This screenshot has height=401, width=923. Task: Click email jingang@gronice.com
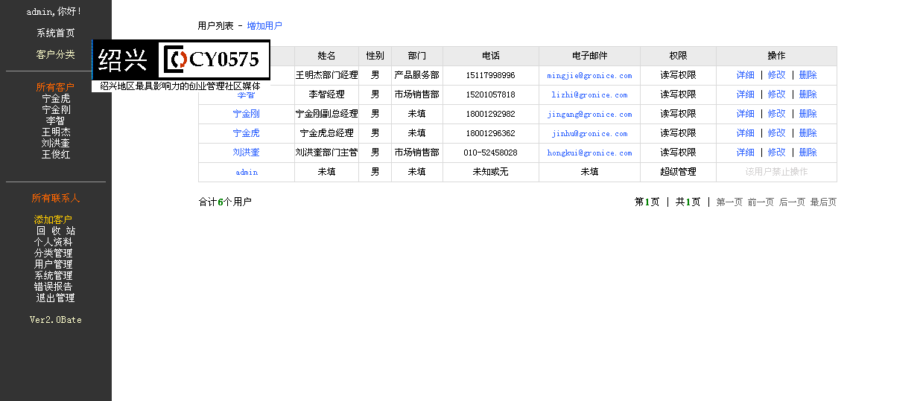click(x=589, y=114)
